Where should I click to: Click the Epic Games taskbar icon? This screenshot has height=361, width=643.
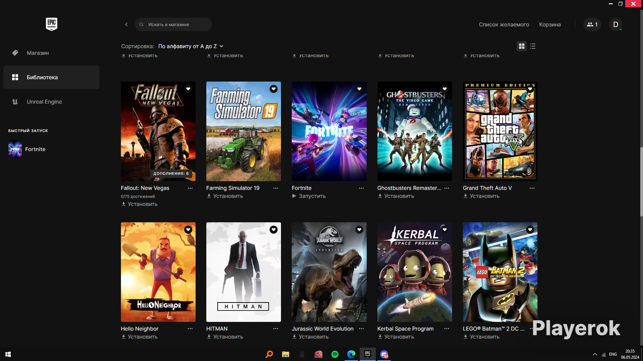(367, 355)
